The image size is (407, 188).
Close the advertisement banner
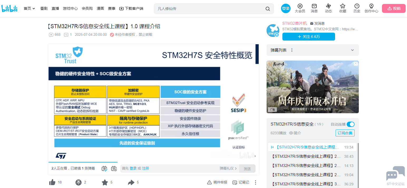(x=356, y=63)
